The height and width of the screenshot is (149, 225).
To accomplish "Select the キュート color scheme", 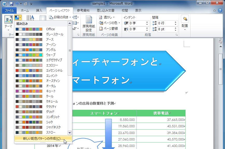I will (41, 91).
